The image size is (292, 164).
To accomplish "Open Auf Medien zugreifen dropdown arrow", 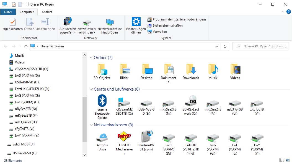I will click(75, 33).
